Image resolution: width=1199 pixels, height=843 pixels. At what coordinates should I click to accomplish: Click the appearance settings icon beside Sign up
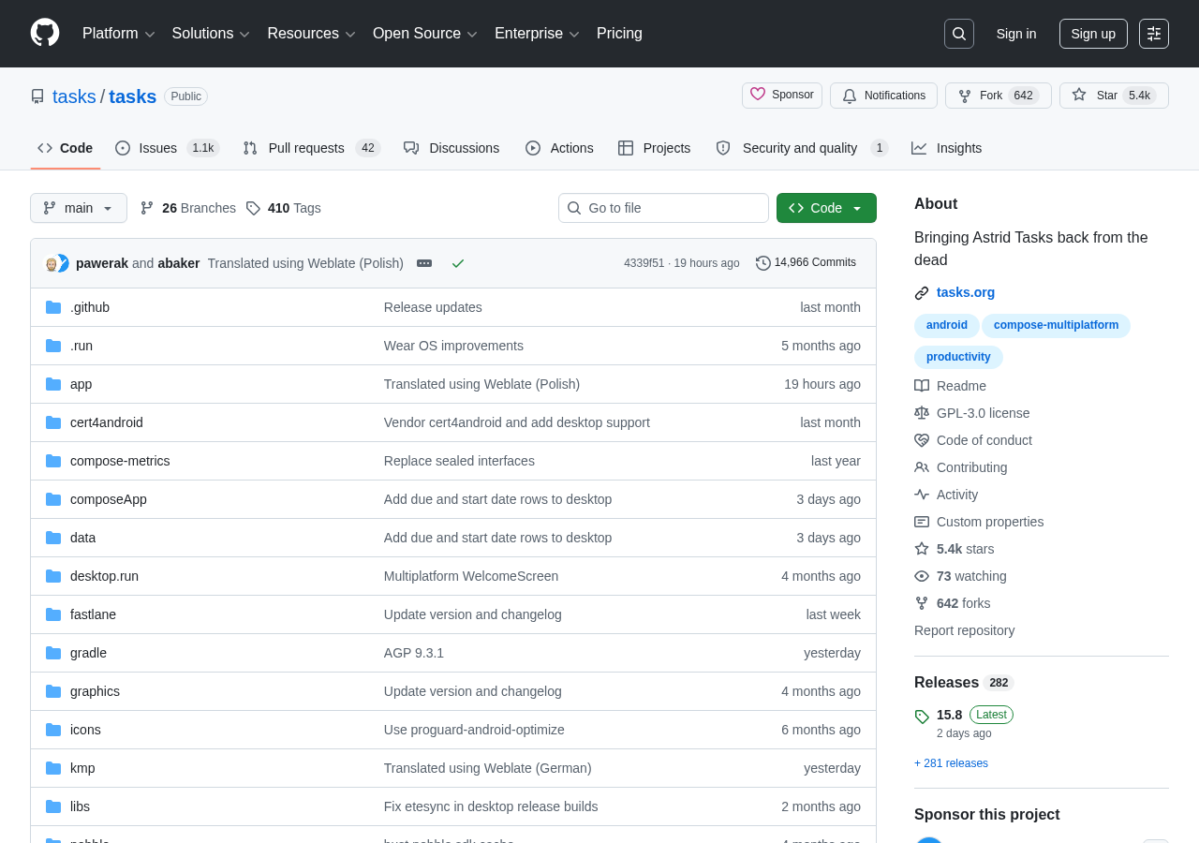1154,34
